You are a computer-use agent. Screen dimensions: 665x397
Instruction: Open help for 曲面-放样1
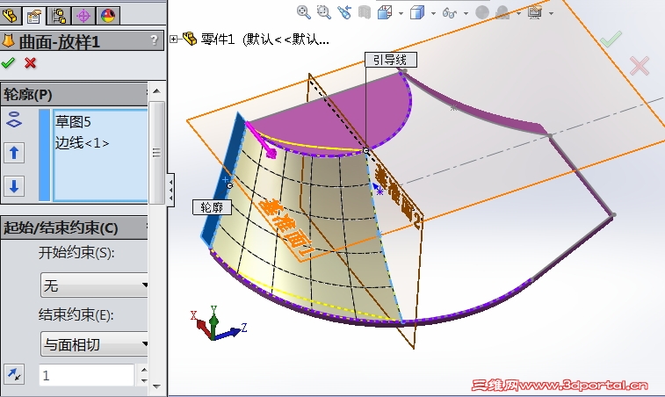click(x=155, y=40)
